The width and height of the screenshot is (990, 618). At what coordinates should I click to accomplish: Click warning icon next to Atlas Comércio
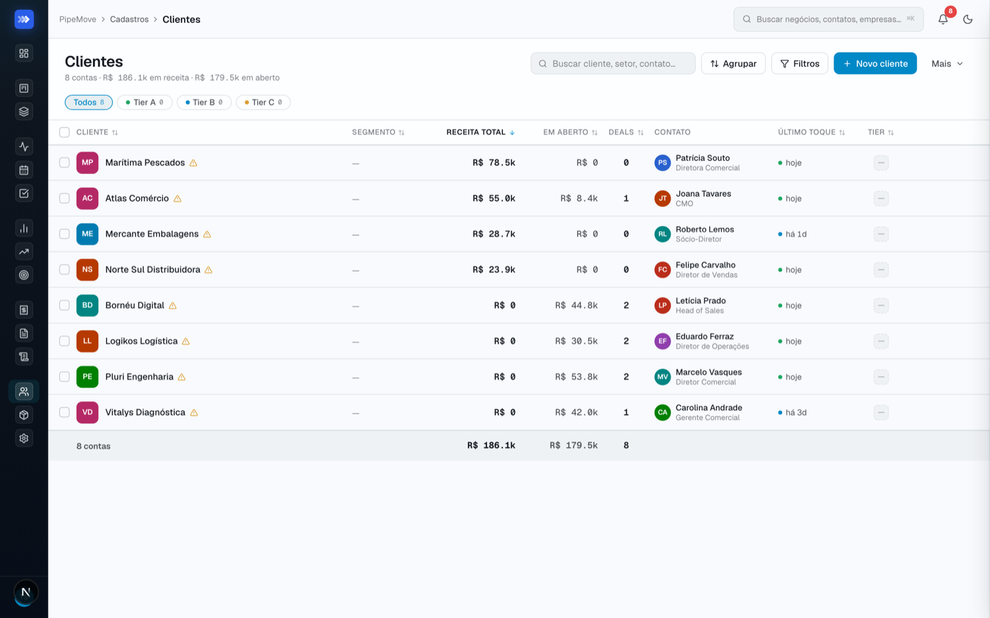click(x=178, y=199)
